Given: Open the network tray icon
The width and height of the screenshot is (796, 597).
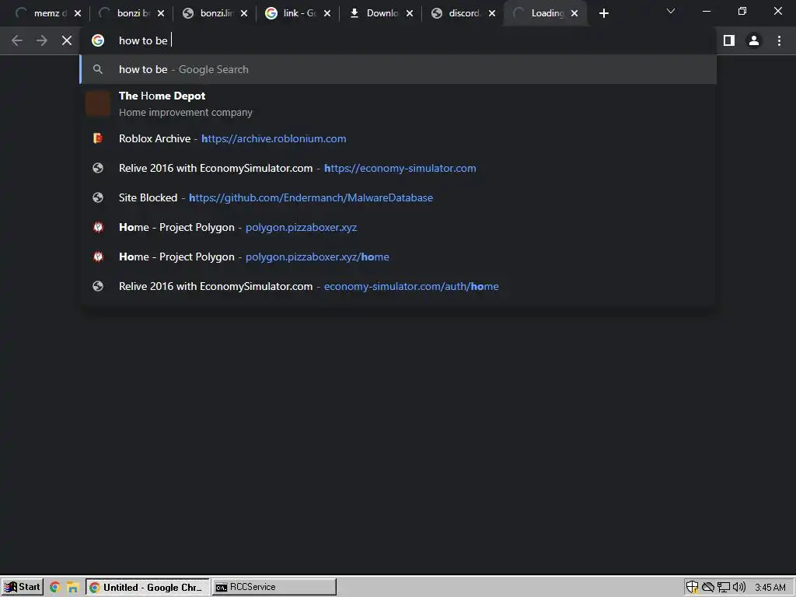Looking at the screenshot, I should pyautogui.click(x=724, y=588).
